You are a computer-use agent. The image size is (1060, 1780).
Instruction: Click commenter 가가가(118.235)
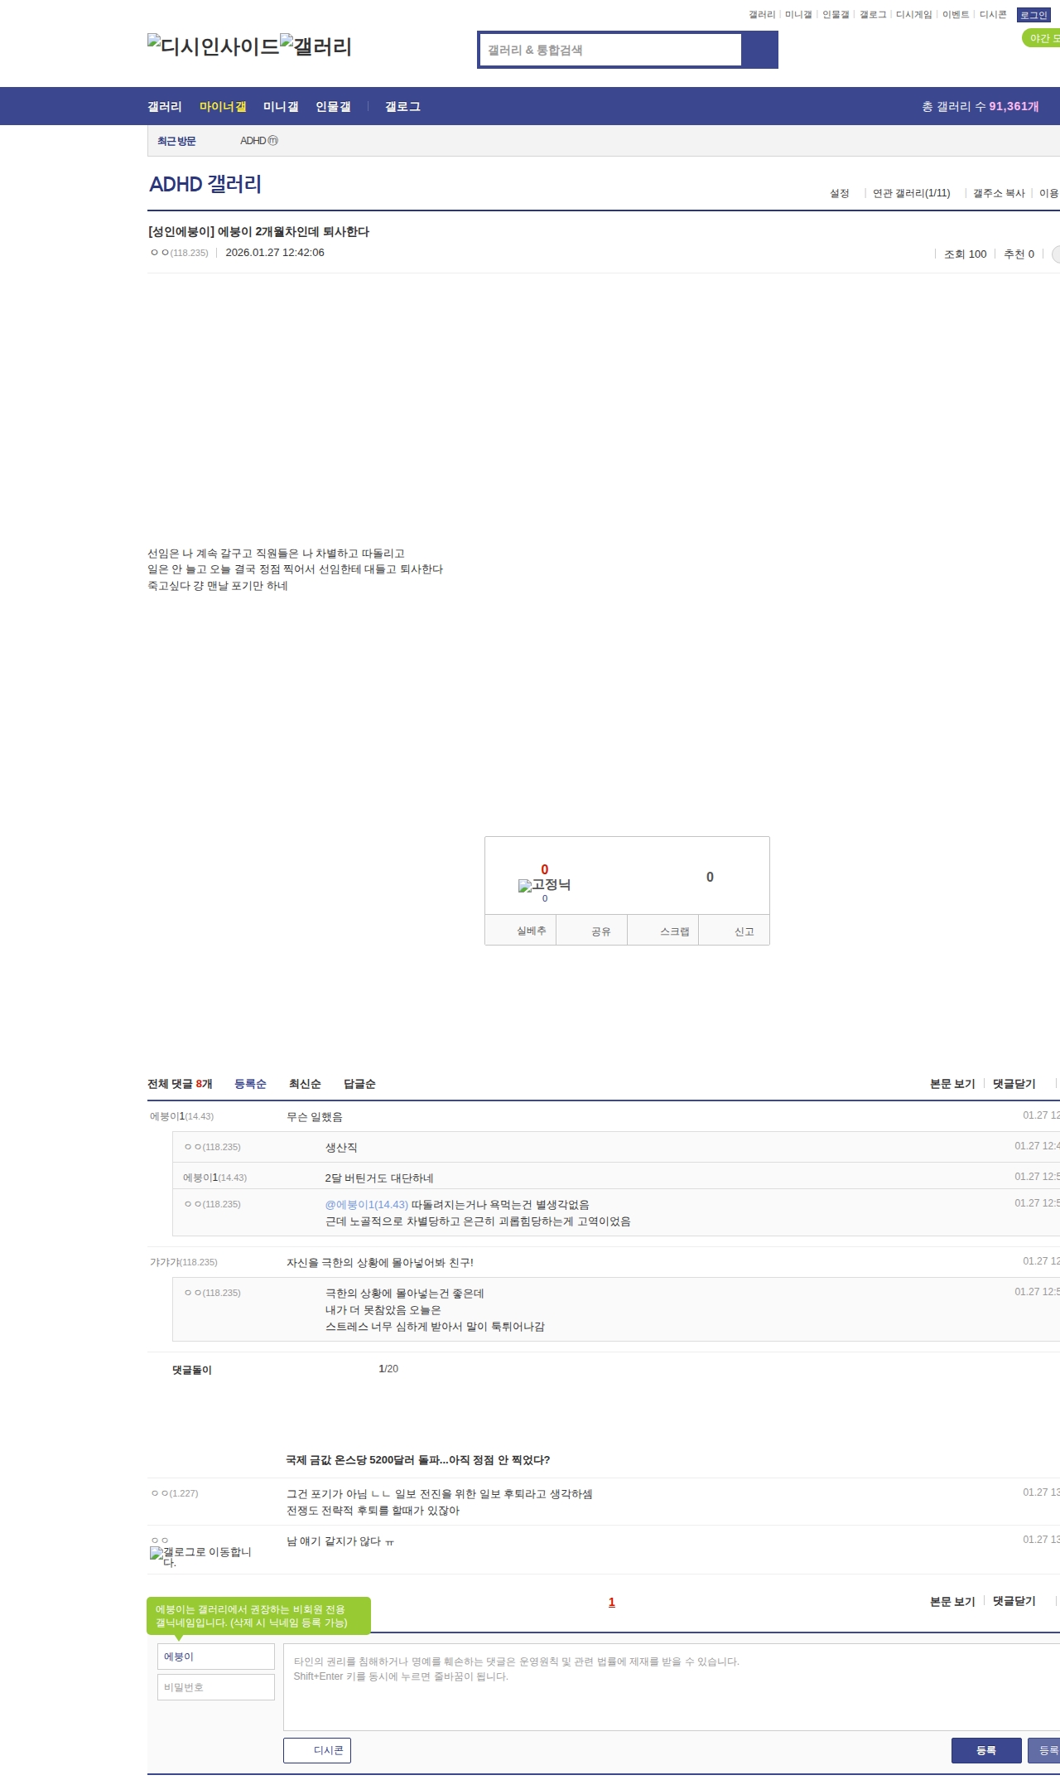pos(183,1262)
